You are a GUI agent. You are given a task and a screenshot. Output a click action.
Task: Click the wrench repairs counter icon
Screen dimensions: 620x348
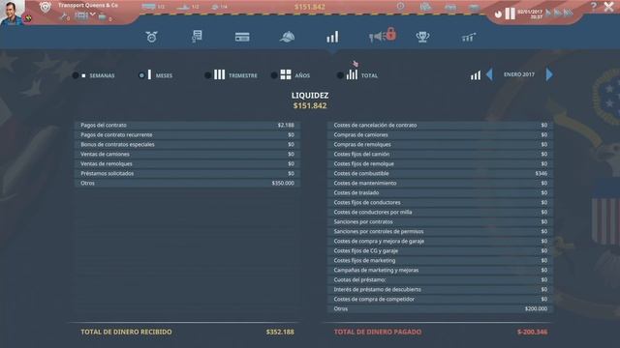(63, 16)
